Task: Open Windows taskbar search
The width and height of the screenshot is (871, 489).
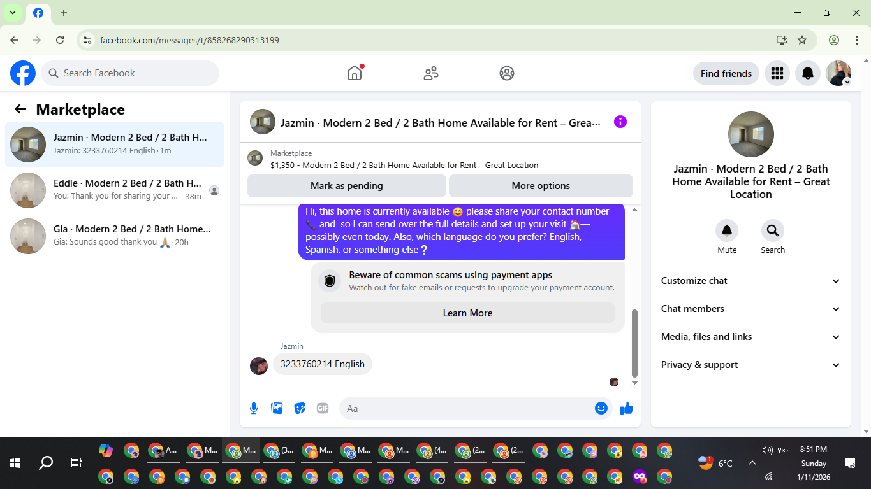Action: pyautogui.click(x=46, y=463)
